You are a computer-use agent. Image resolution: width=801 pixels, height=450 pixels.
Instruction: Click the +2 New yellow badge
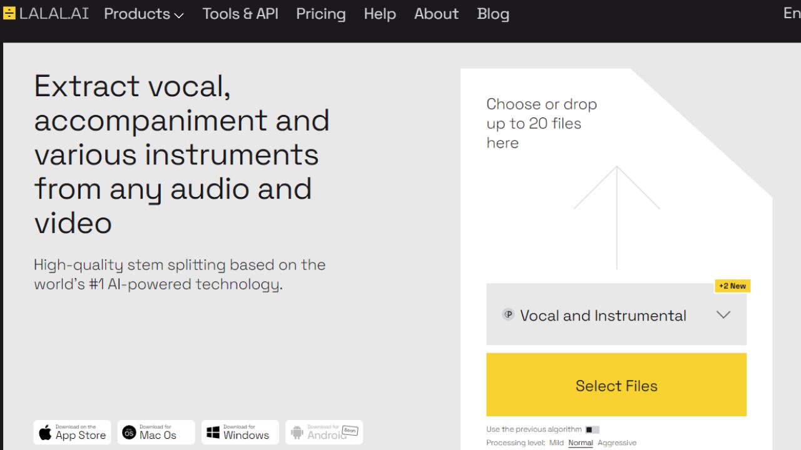point(732,286)
